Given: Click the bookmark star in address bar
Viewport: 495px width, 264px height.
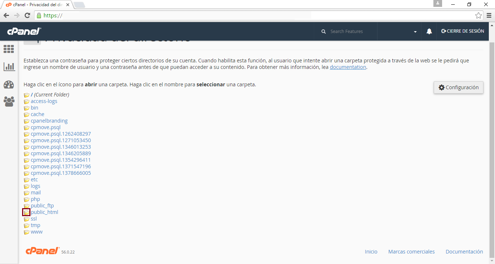Looking at the screenshot, I should tap(478, 16).
